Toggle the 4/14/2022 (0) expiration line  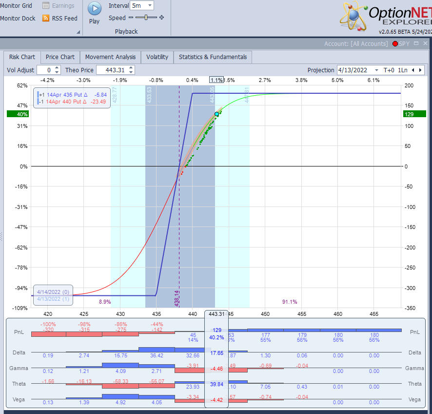(53, 292)
